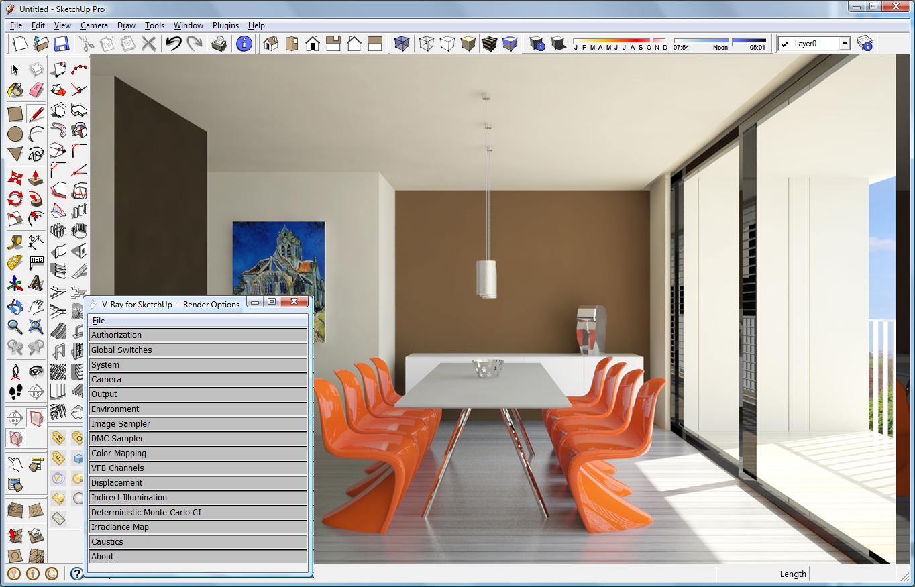Open the Layer Manager icon beside Layer0
915x587 pixels.
(865, 44)
